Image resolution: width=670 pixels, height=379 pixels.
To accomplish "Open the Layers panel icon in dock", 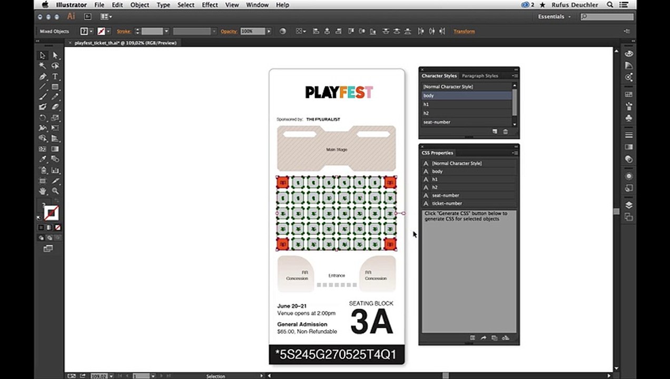I will [628, 205].
